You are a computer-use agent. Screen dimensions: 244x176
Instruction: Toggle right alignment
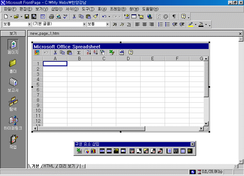[x=152, y=24]
